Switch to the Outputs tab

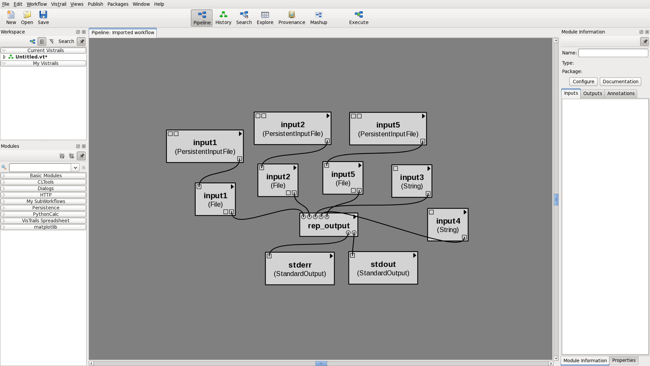coord(592,93)
